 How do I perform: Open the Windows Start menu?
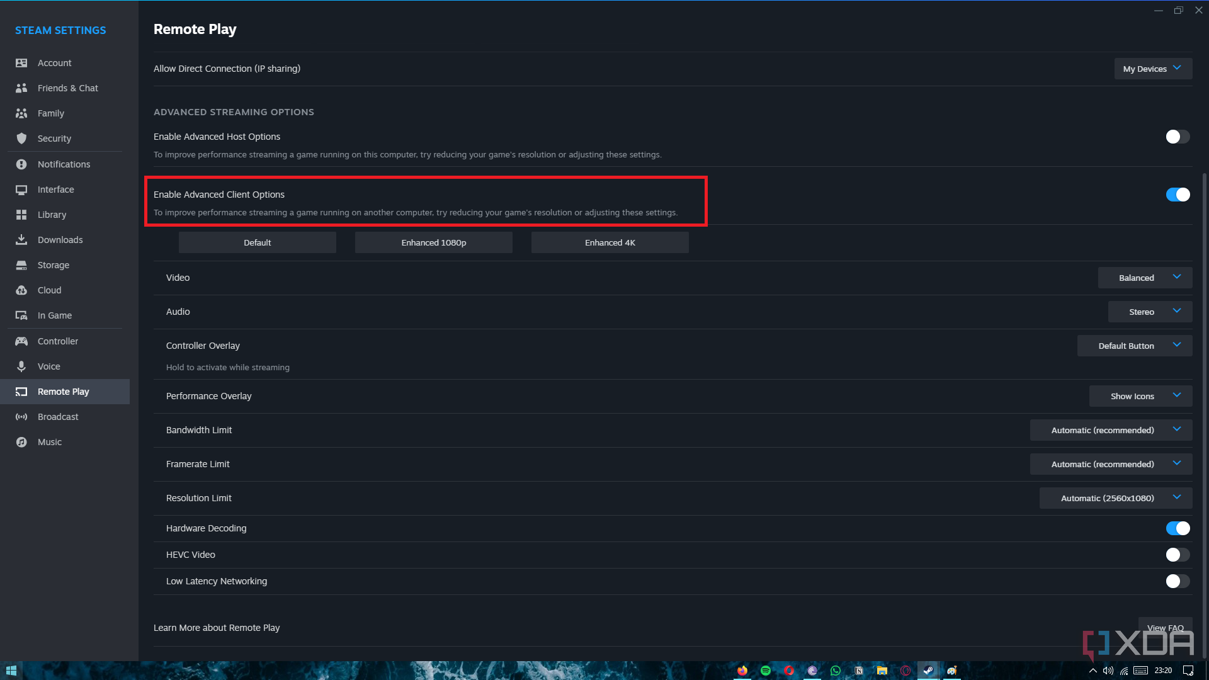click(11, 671)
